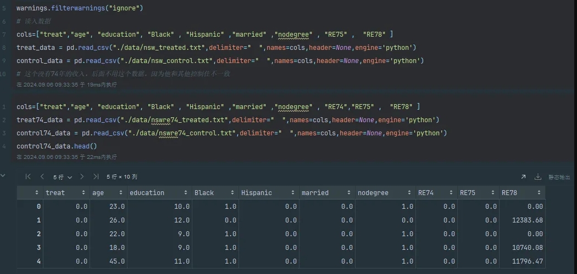Sort by the married column sort arrows

(348, 192)
